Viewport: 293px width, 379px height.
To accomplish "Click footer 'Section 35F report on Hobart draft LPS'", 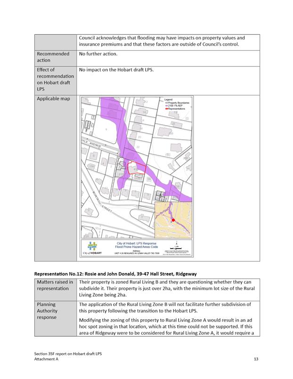I will pos(68,354).
